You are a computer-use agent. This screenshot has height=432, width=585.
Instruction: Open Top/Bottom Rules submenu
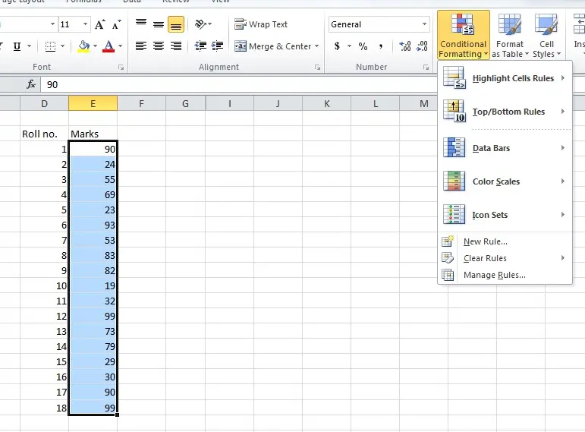pos(505,112)
